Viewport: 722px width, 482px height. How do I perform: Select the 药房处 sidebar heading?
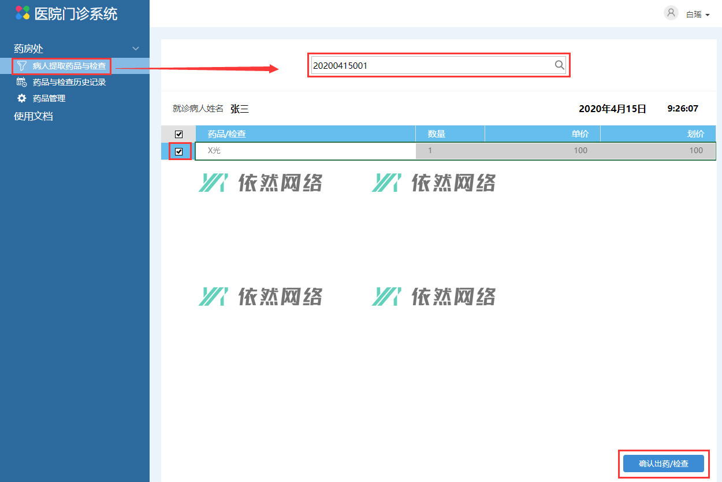coord(29,49)
